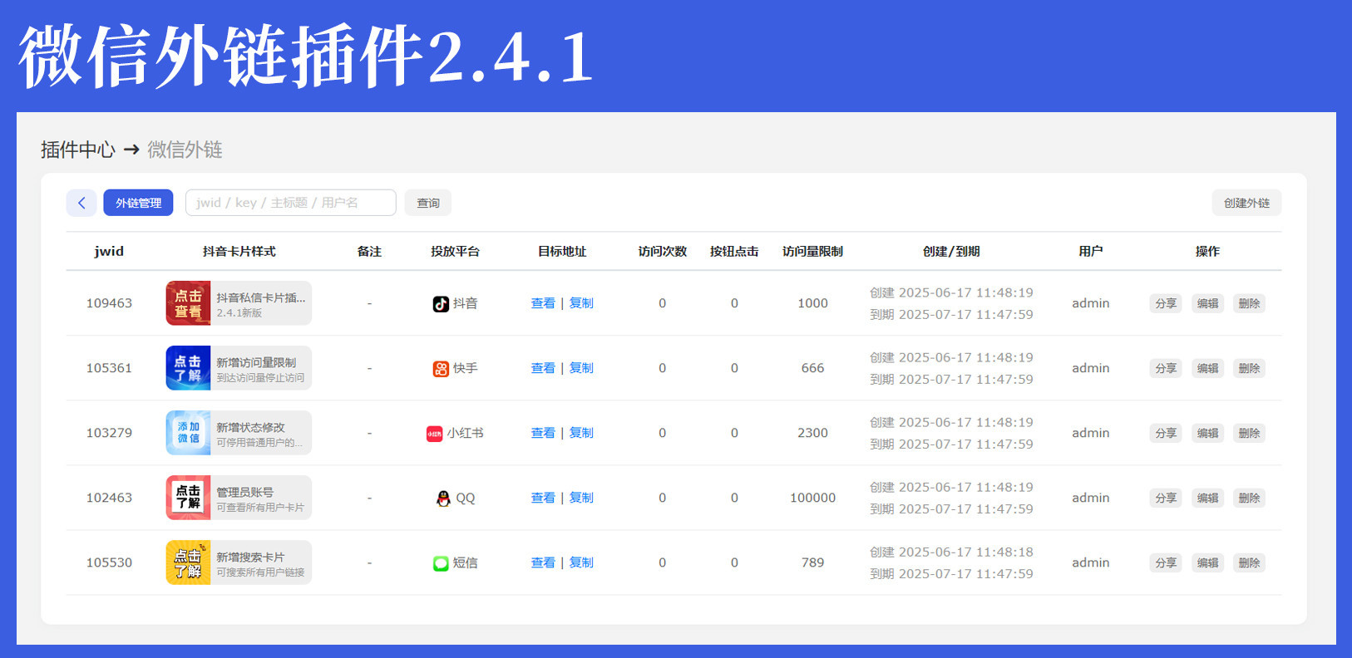
Task: Click the QQ penguin icon
Action: pos(443,498)
